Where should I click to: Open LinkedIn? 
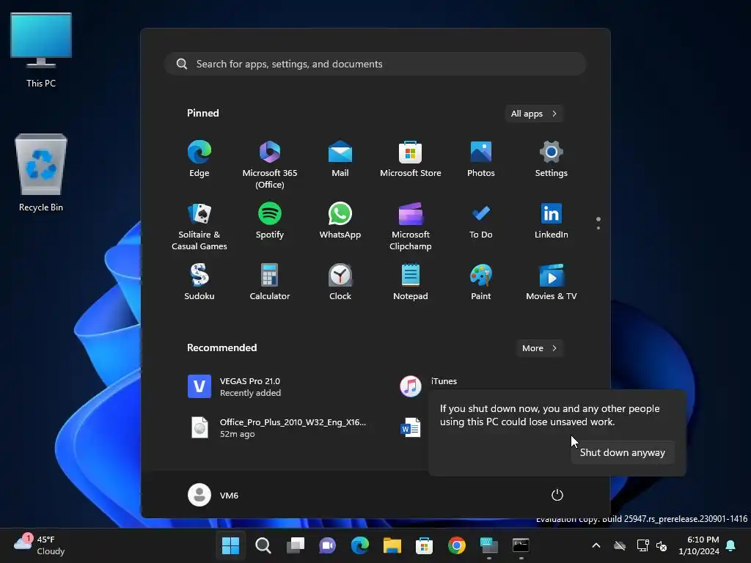(552, 221)
